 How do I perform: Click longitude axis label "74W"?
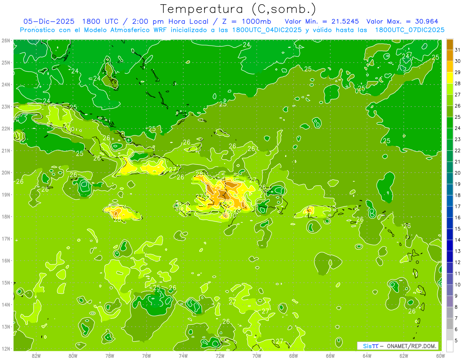183,356
